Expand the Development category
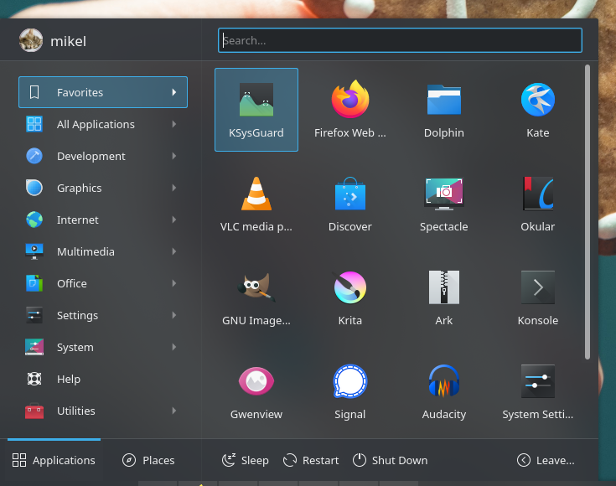616x486 pixels. 102,156
